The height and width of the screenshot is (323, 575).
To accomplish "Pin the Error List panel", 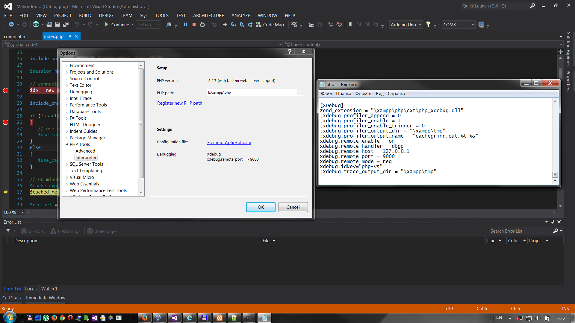I will click(553, 222).
